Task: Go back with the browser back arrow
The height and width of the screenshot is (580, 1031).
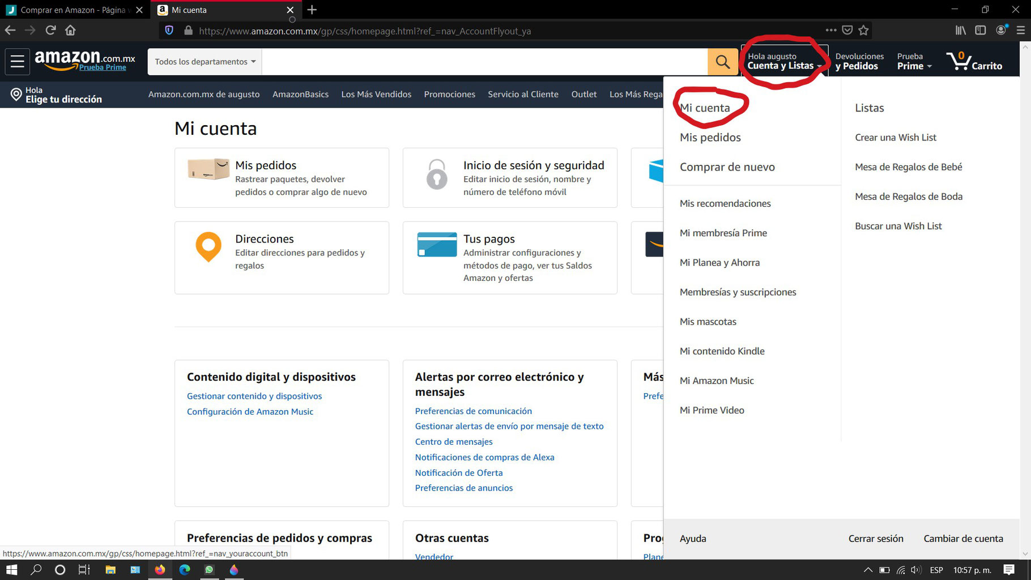Action: [x=10, y=30]
